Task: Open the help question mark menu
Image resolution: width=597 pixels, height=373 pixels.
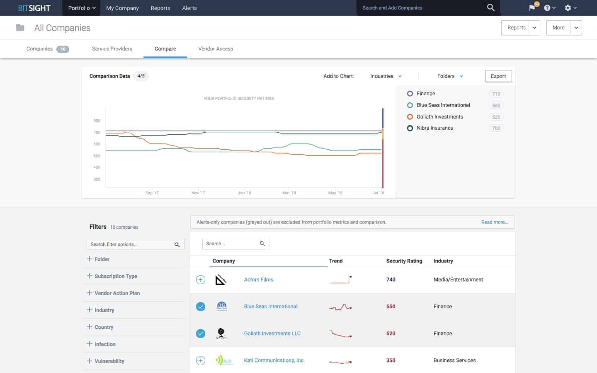Action: (550, 8)
